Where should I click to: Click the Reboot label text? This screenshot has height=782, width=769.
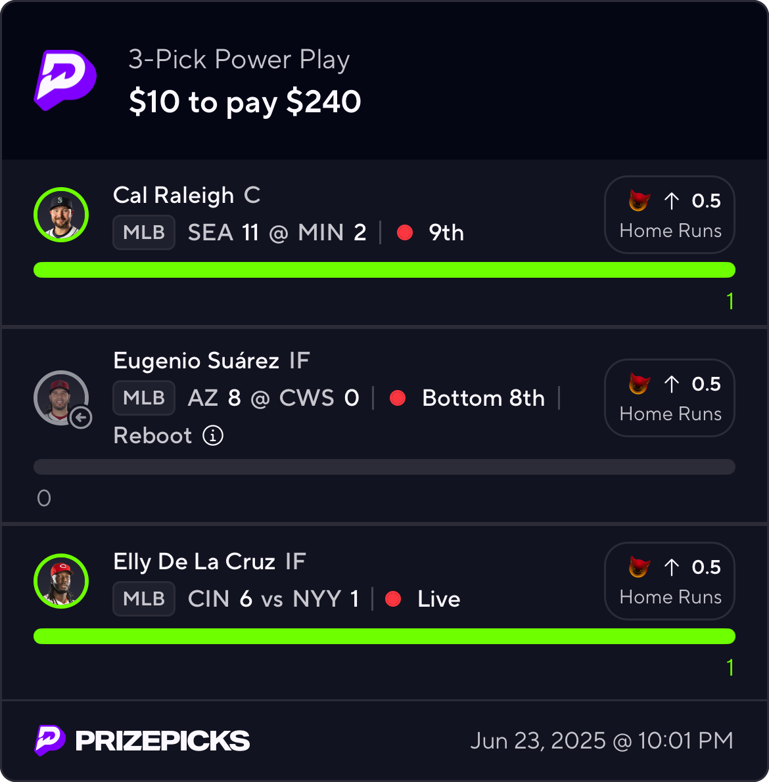pyautogui.click(x=152, y=435)
